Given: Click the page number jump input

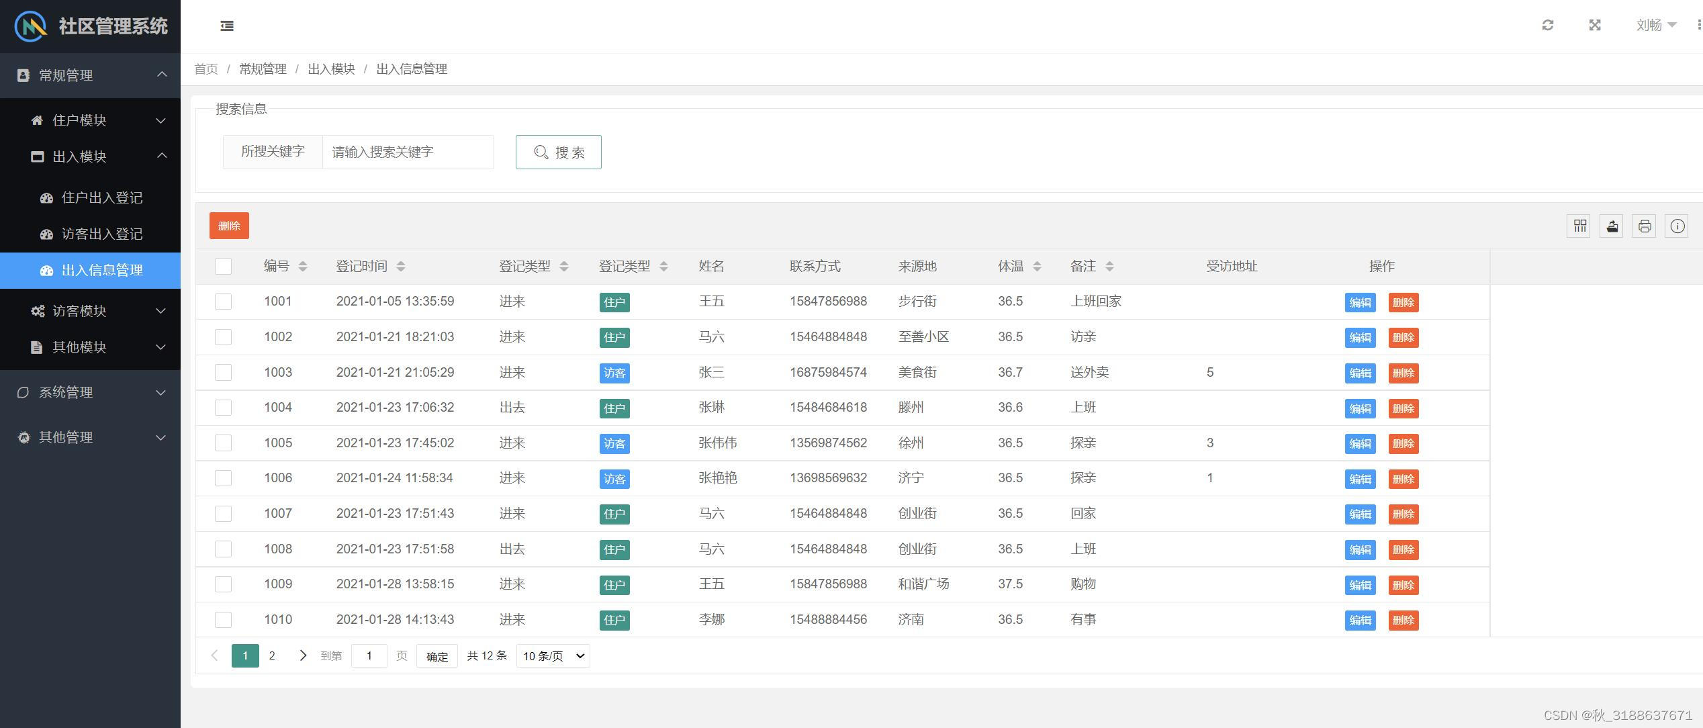Looking at the screenshot, I should click(369, 655).
